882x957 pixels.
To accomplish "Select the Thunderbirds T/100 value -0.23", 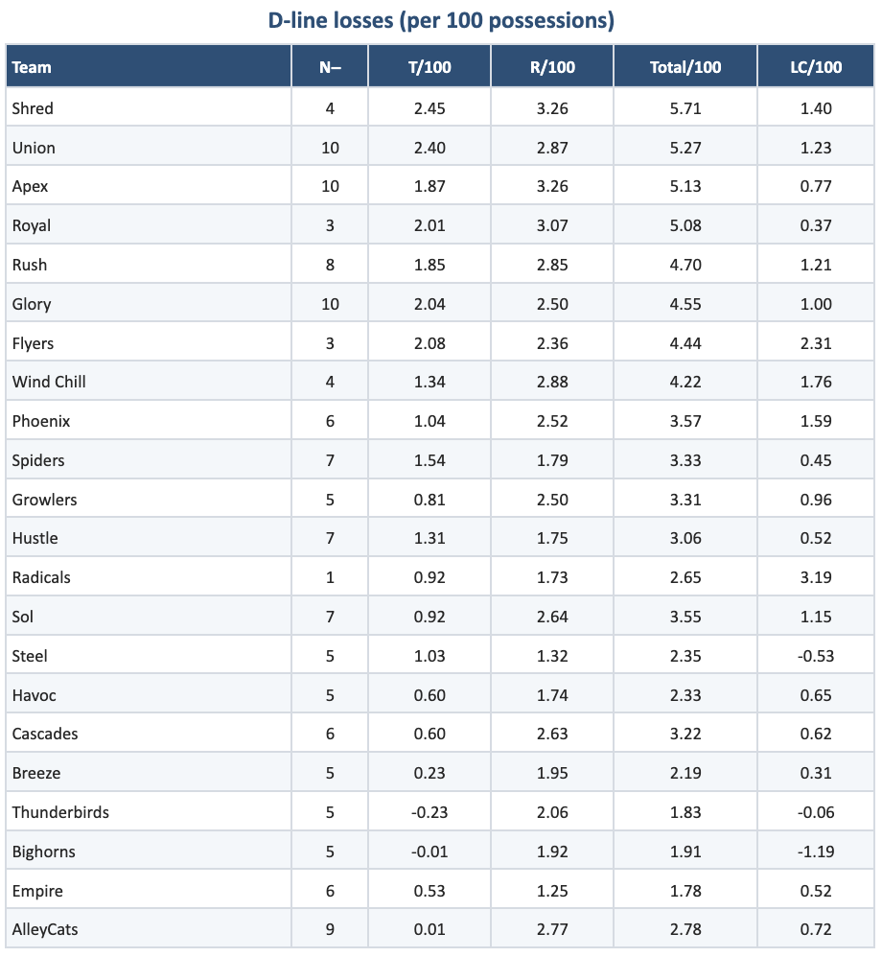I will click(429, 812).
